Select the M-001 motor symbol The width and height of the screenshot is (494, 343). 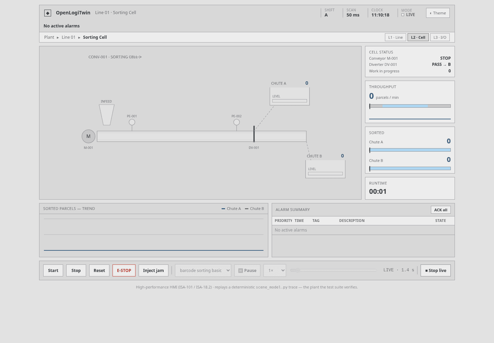click(x=89, y=136)
